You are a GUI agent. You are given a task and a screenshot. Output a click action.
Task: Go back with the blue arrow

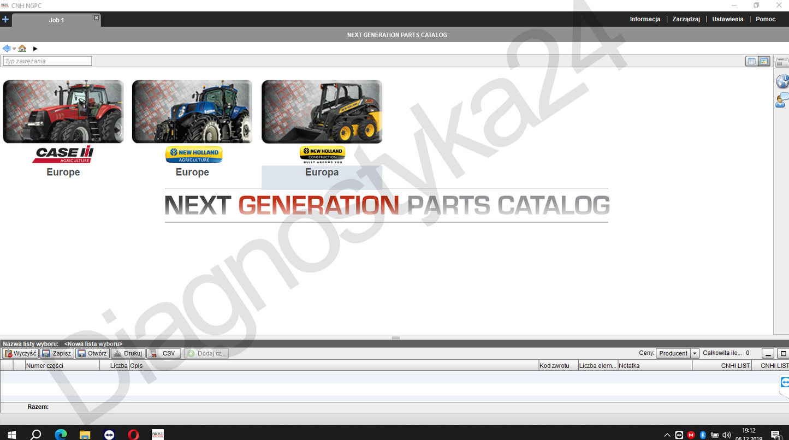(7, 49)
